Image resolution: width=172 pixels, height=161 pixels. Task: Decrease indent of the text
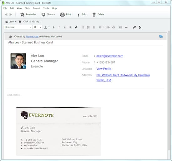(108, 28)
